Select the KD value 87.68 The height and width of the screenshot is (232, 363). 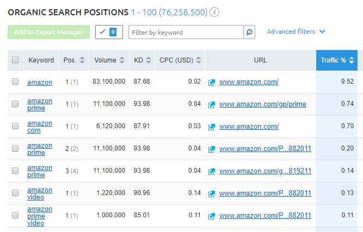coord(141,81)
